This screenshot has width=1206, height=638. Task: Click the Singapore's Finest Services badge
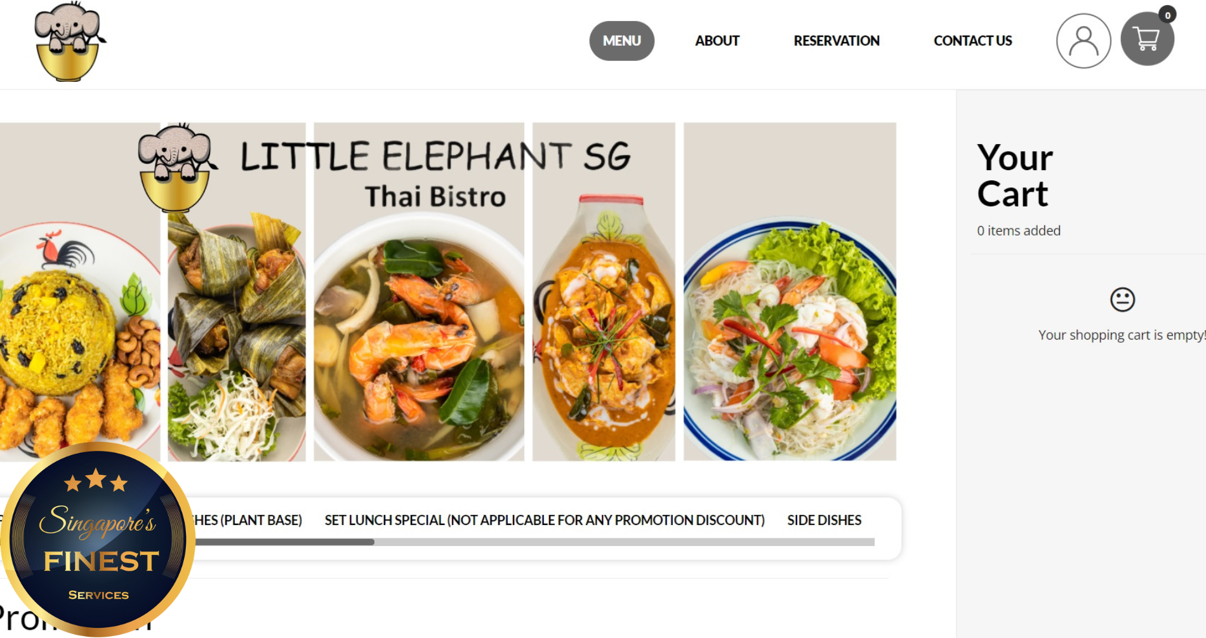point(96,540)
